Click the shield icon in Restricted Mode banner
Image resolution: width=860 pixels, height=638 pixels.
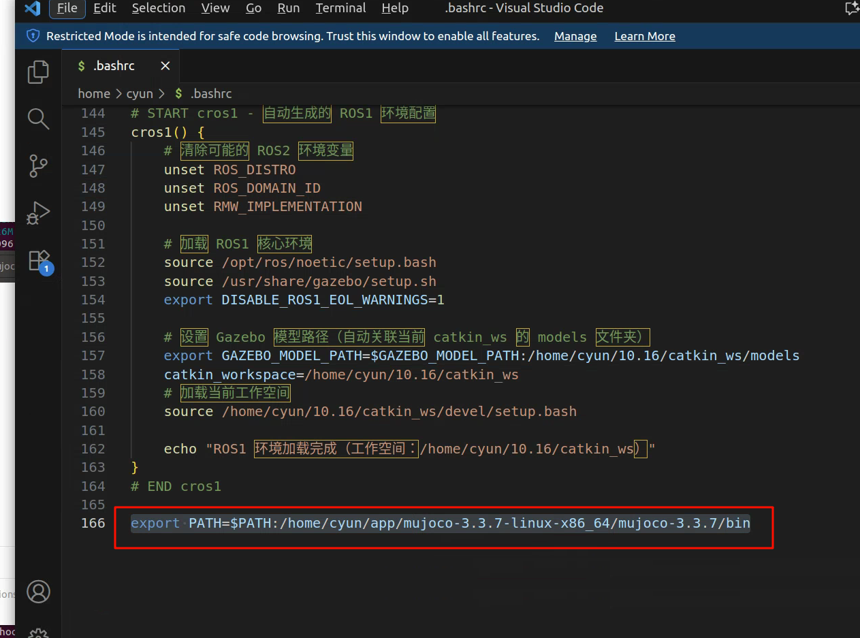(x=33, y=36)
